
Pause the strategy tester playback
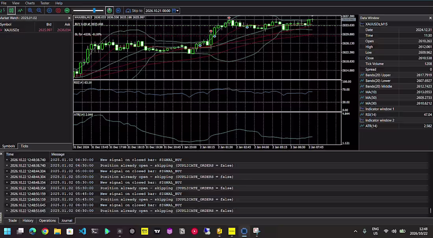tap(50, 11)
